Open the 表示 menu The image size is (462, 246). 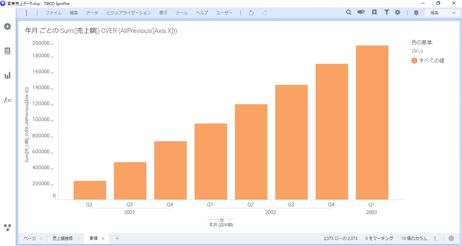[163, 13]
